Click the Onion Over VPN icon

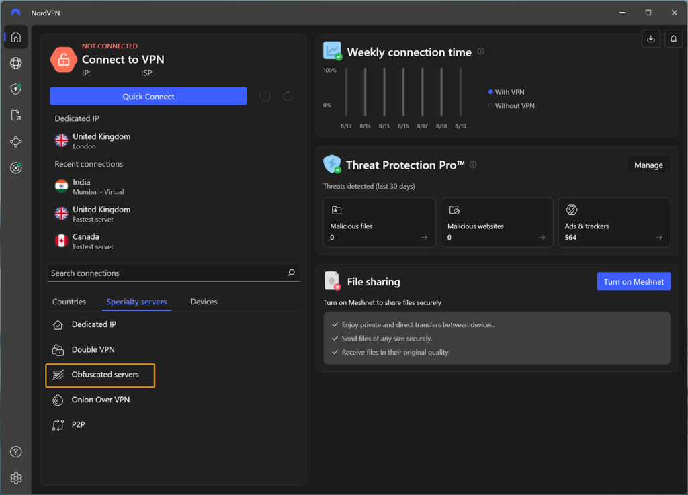pyautogui.click(x=58, y=400)
